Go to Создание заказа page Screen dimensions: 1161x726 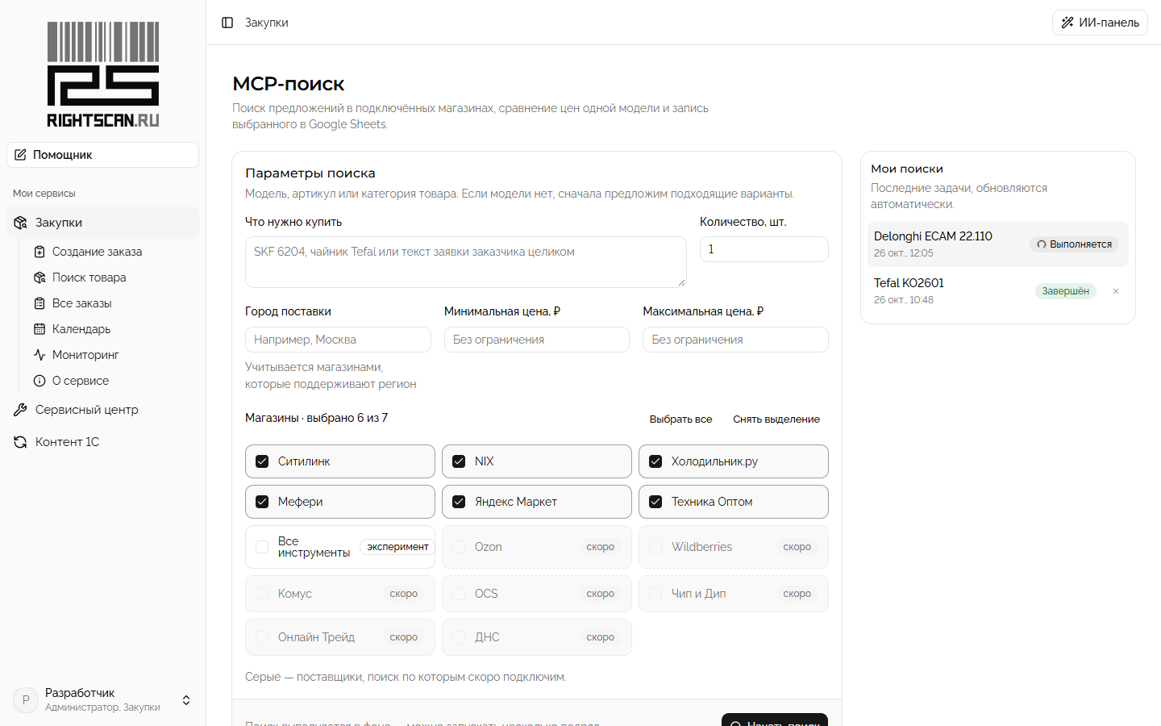pos(112,252)
